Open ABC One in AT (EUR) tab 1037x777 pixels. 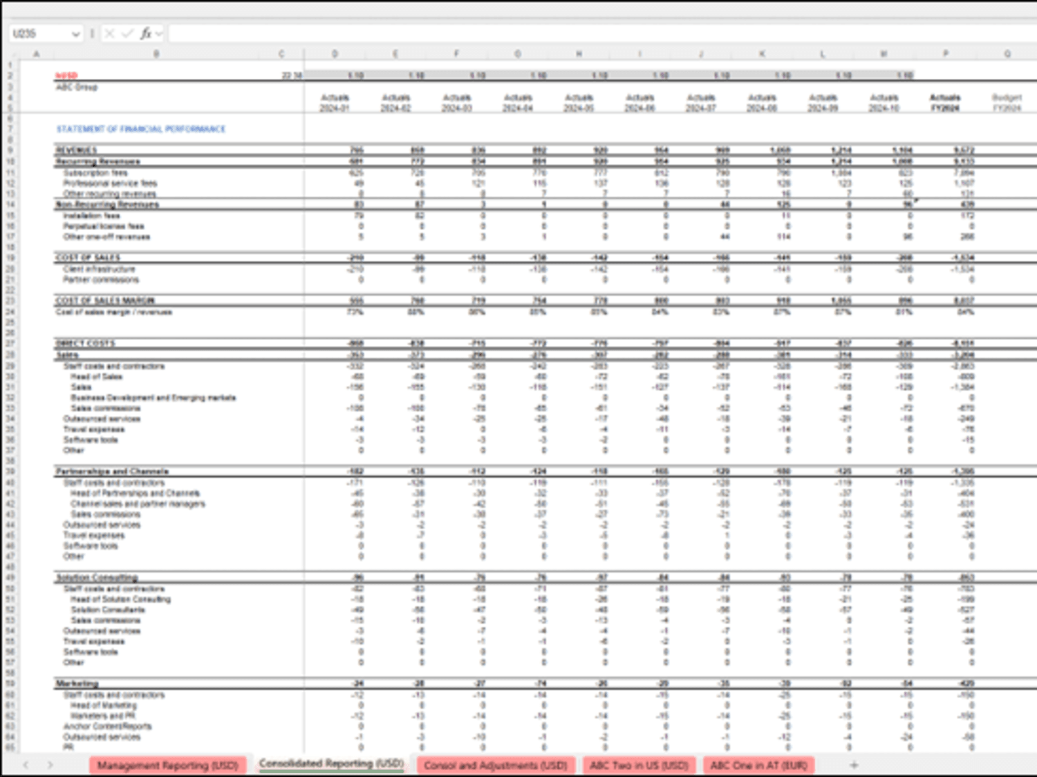(759, 765)
